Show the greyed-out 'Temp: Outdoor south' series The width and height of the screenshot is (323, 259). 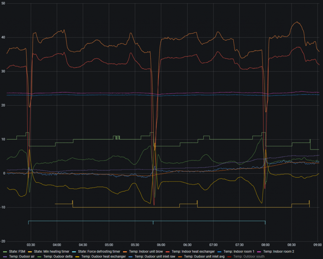(250, 257)
